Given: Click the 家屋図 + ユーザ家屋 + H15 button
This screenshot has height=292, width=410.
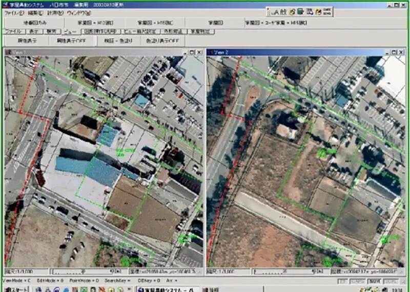Looking at the screenshot, I should (x=276, y=23).
